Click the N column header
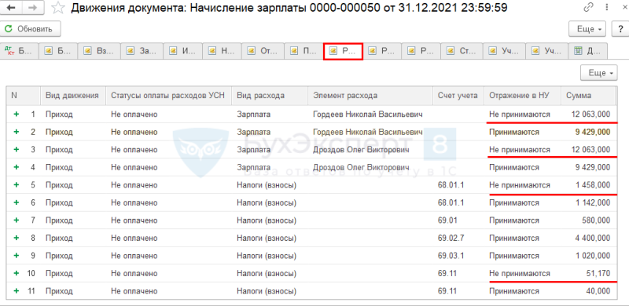This screenshot has height=306, width=629. coord(24,95)
